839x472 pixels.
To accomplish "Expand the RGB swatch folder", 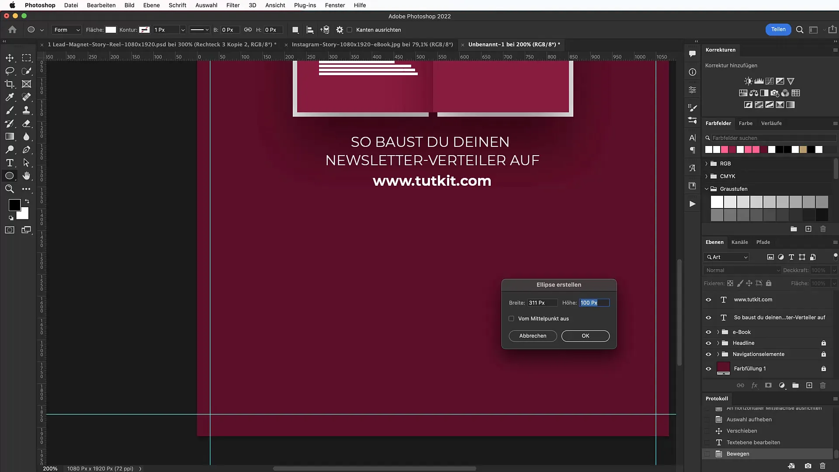I will pos(707,163).
